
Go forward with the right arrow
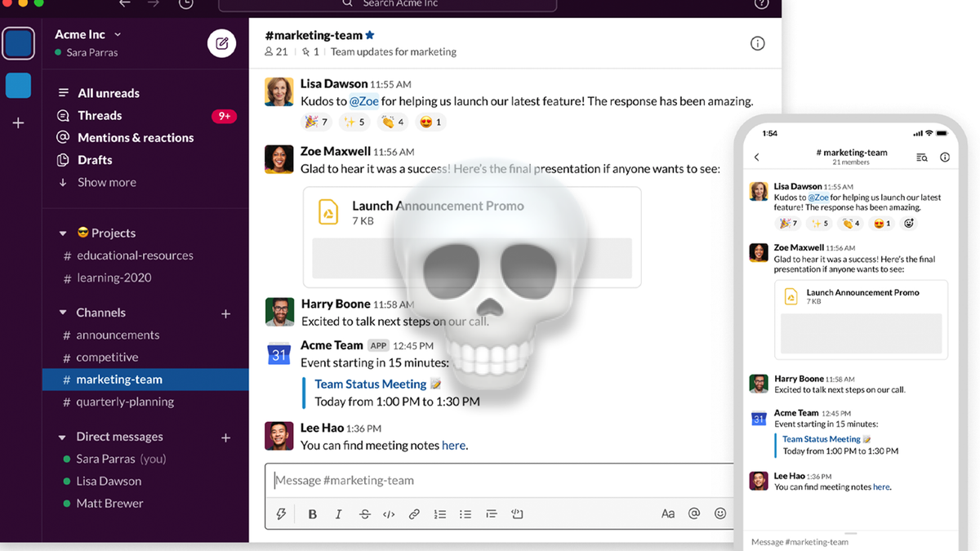pos(155,3)
